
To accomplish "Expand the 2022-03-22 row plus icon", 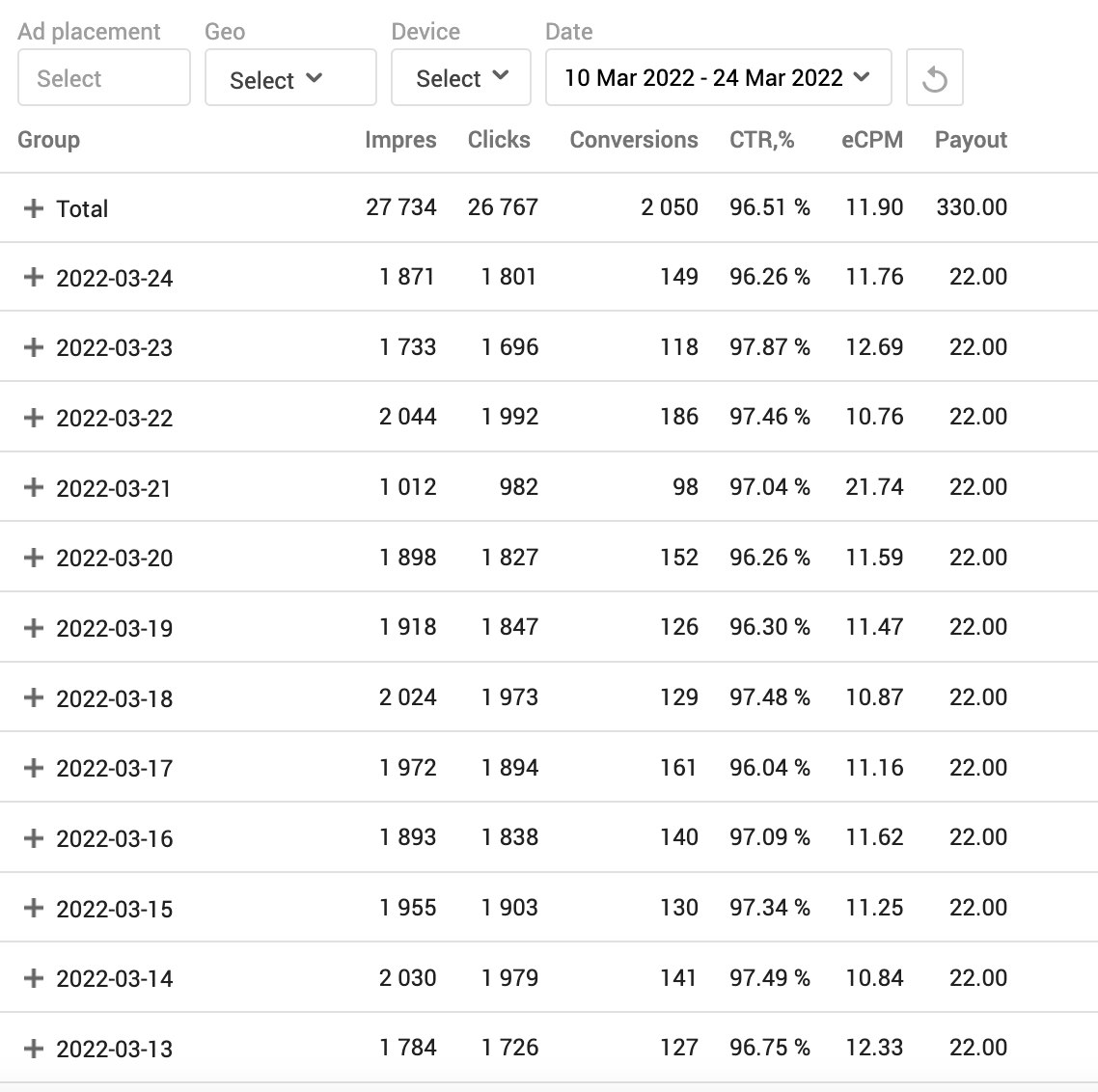I will point(34,418).
